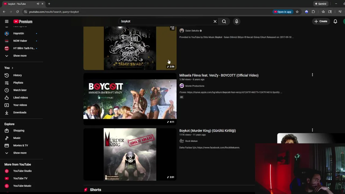The width and height of the screenshot is (345, 194).
Task: Click the 4K badge on BOYCOTT video
Action: pos(181,97)
